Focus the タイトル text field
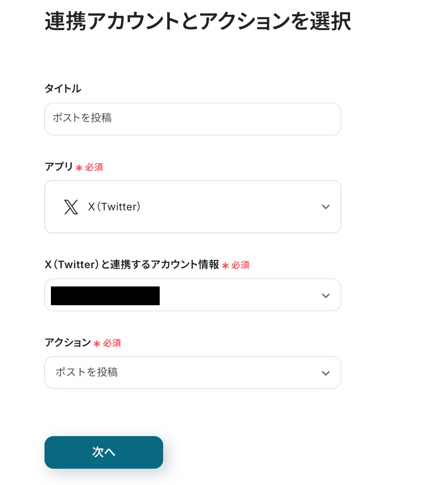 193,119
